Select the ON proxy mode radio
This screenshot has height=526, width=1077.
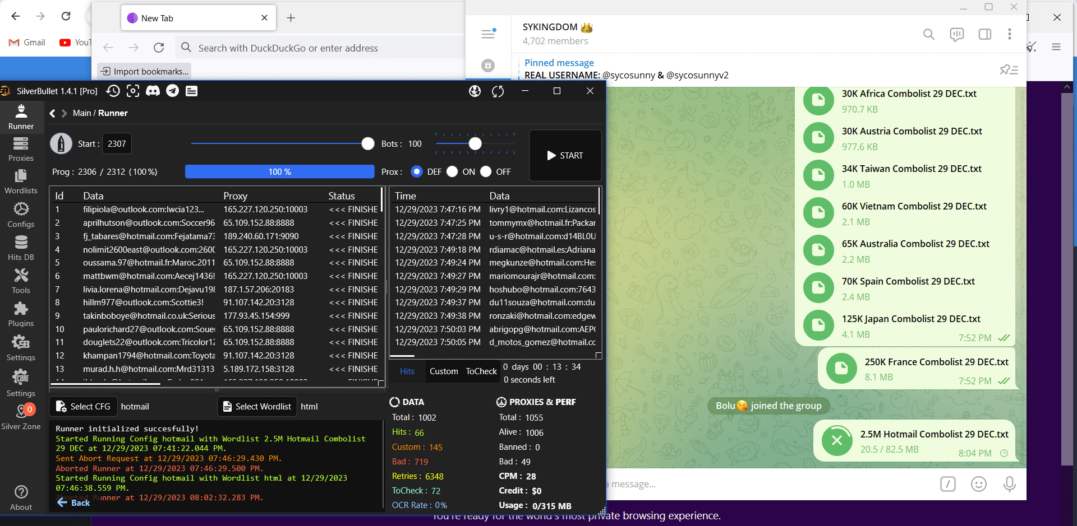click(452, 171)
